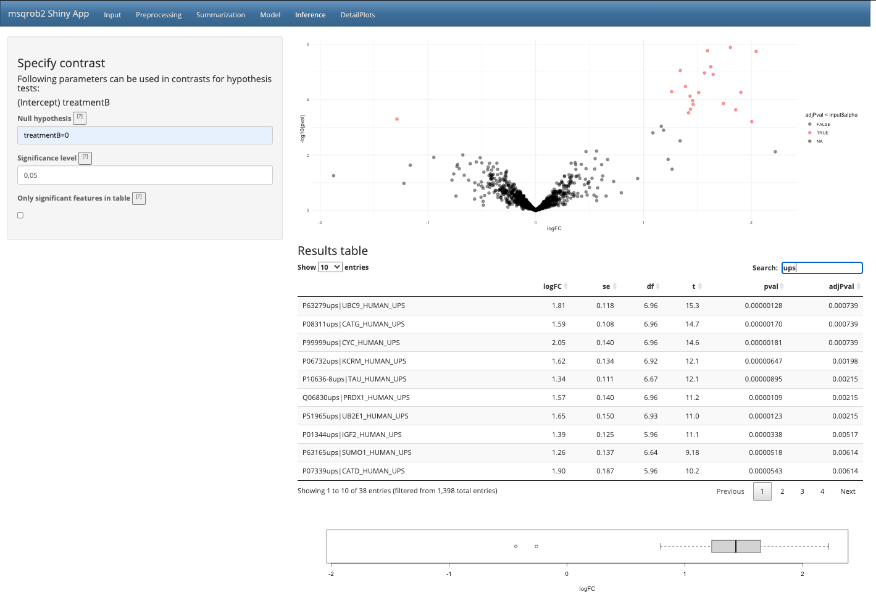The height and width of the screenshot is (600, 876).
Task: Sort table by se column arrows
Action: [x=614, y=286]
